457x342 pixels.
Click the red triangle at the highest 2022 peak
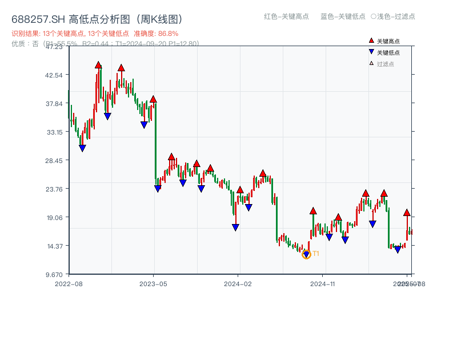pos(99,64)
